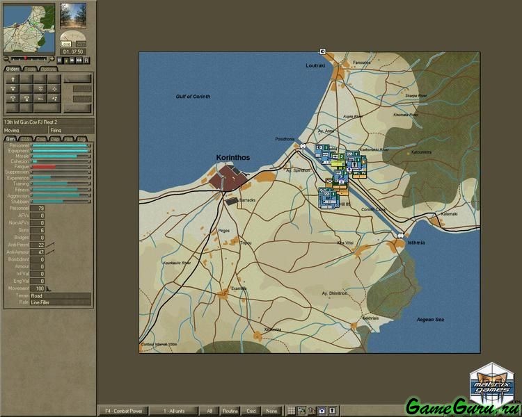
Task: Click the Anti-Armour value 47
Action: (x=38, y=252)
